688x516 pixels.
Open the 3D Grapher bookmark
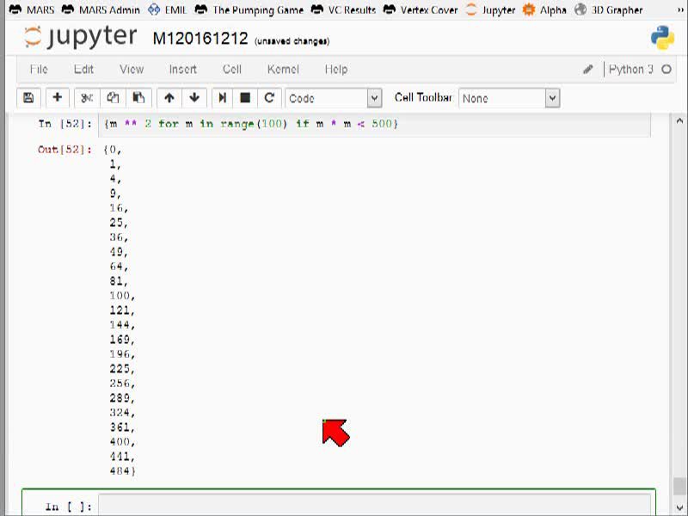pyautogui.click(x=609, y=9)
